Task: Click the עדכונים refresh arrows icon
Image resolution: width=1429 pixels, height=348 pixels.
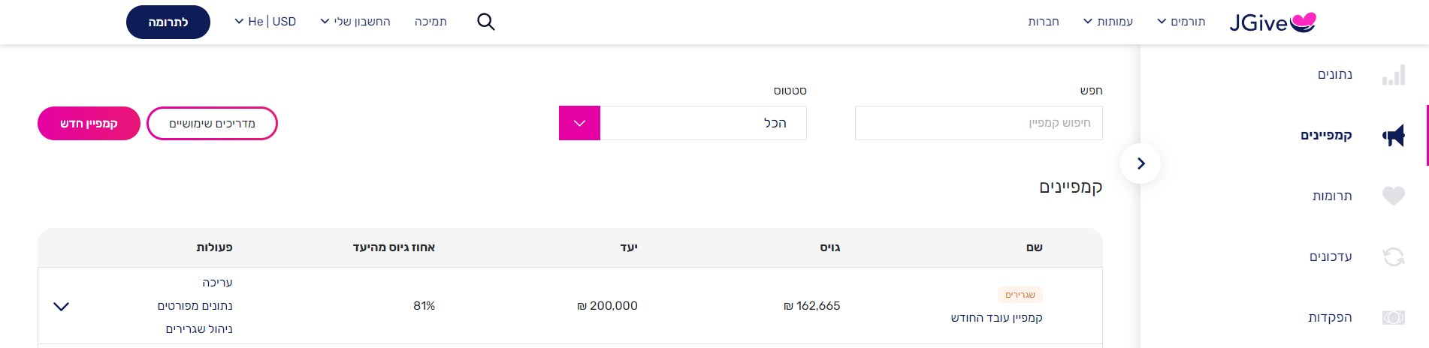Action: pos(1393,257)
